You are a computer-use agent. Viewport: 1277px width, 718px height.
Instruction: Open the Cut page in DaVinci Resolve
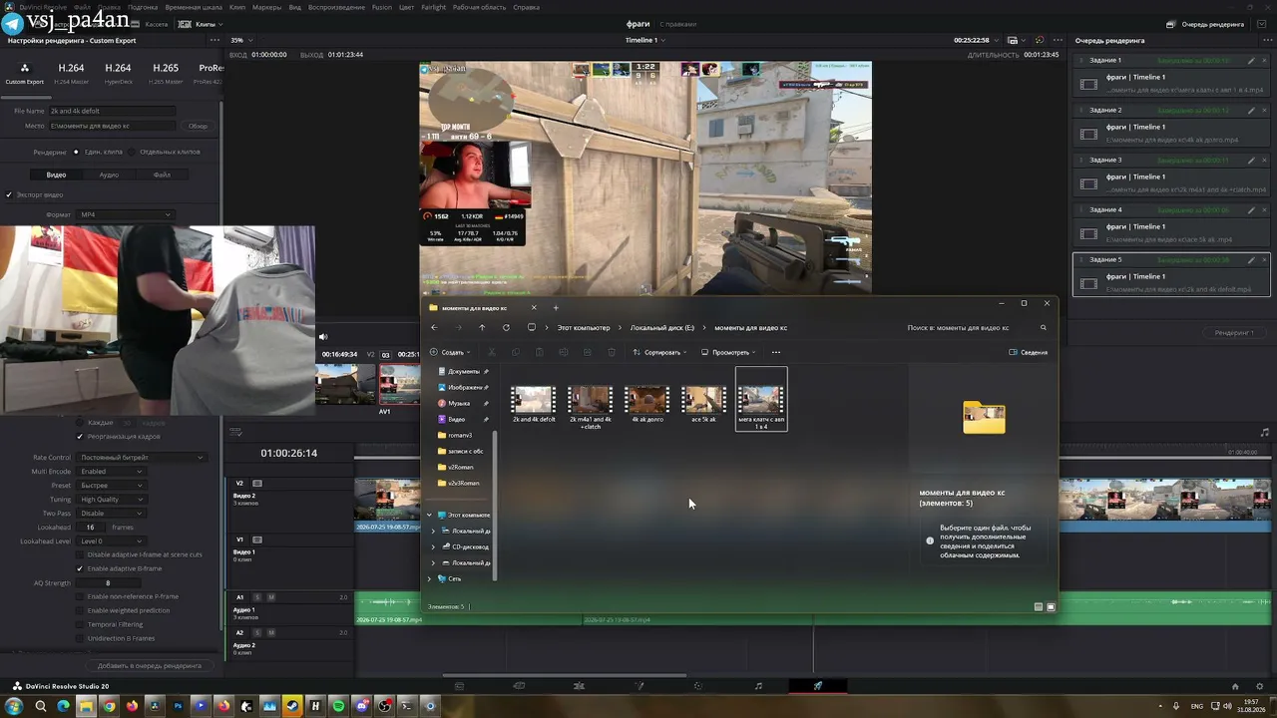(519, 686)
